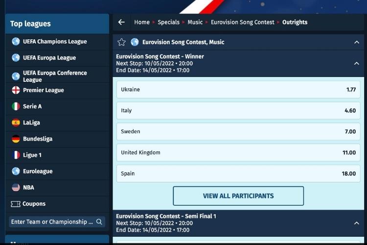367x245 pixels.
Task: Click the Euroleague globe icon
Action: point(16,171)
